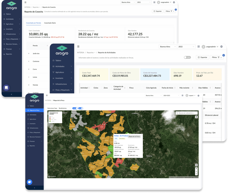Click the fullscreen icon on the map
Screen dimensions: 228x193
tap(196, 165)
